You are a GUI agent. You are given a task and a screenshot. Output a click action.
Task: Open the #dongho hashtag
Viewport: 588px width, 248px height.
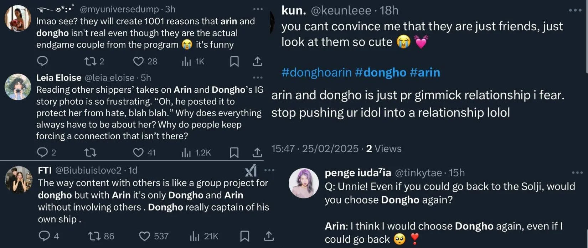coord(381,72)
